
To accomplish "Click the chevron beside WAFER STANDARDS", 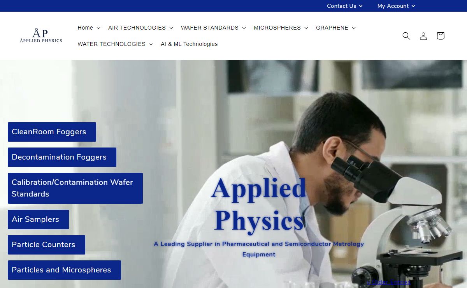I will point(244,28).
